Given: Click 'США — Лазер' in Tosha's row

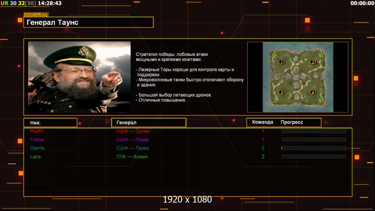Looking at the screenshot, I should point(133,140).
